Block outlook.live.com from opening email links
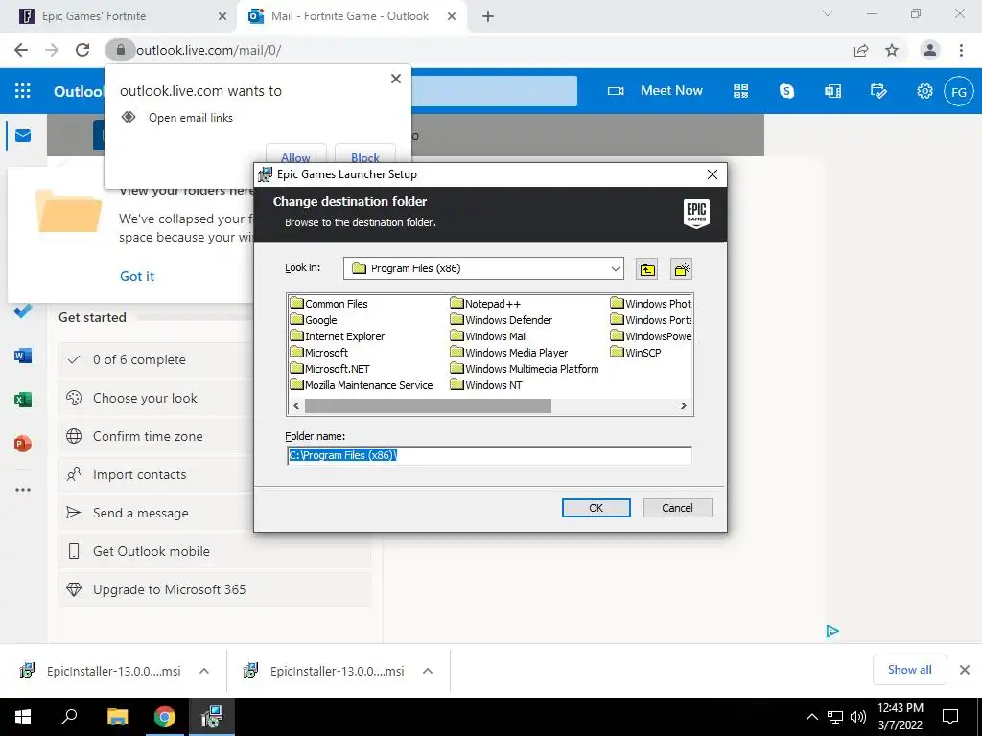Screen dimensions: 982x736 (x=365, y=156)
